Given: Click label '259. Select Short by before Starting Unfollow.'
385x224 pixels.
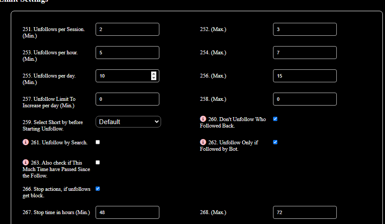Looking at the screenshot, I should coord(53,125).
